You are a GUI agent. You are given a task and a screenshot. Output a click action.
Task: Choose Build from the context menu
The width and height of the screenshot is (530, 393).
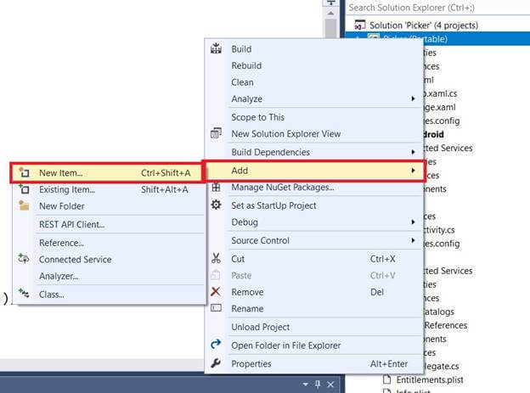coord(313,49)
